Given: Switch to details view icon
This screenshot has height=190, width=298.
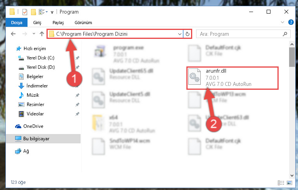Looking at the screenshot, I should (281, 183).
